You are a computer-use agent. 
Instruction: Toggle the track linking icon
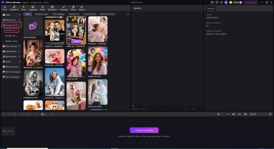tap(239, 114)
